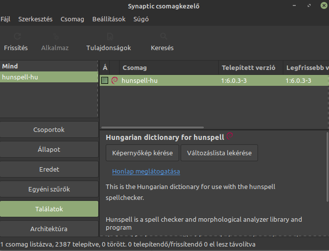Close the Synaptic csomagkezelő window
Screen dimensions: 329x251
tap(324, 5)
